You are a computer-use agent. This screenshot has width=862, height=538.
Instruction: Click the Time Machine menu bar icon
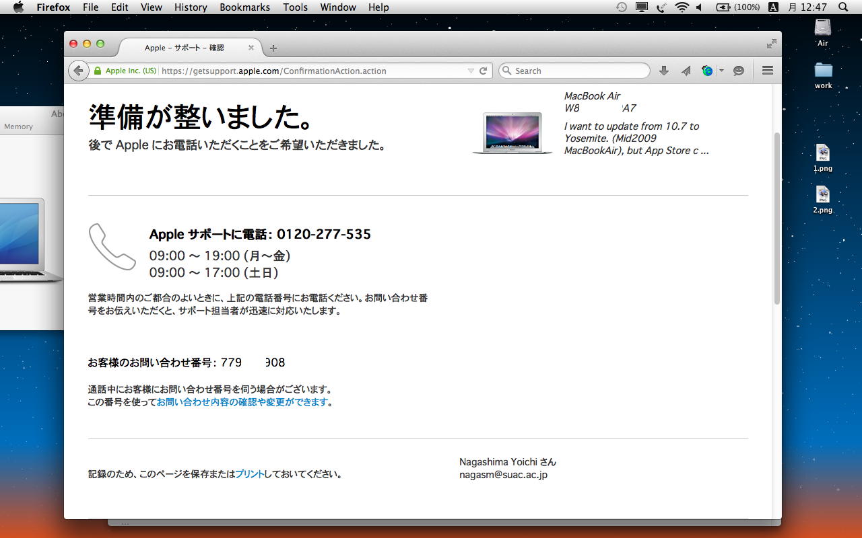(621, 7)
